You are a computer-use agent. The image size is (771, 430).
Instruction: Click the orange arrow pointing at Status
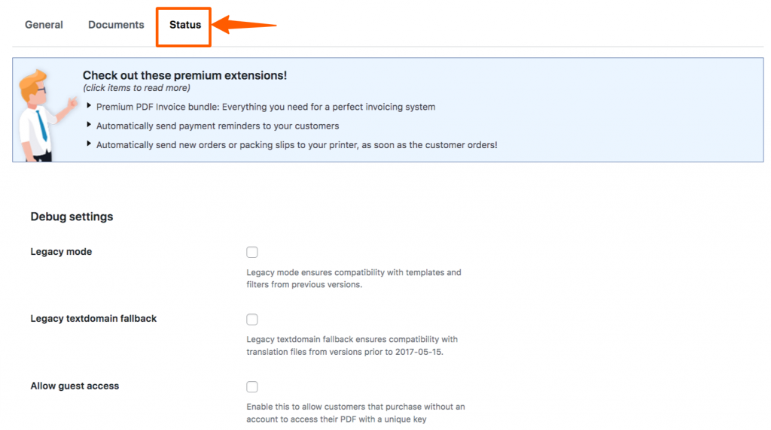tap(244, 25)
